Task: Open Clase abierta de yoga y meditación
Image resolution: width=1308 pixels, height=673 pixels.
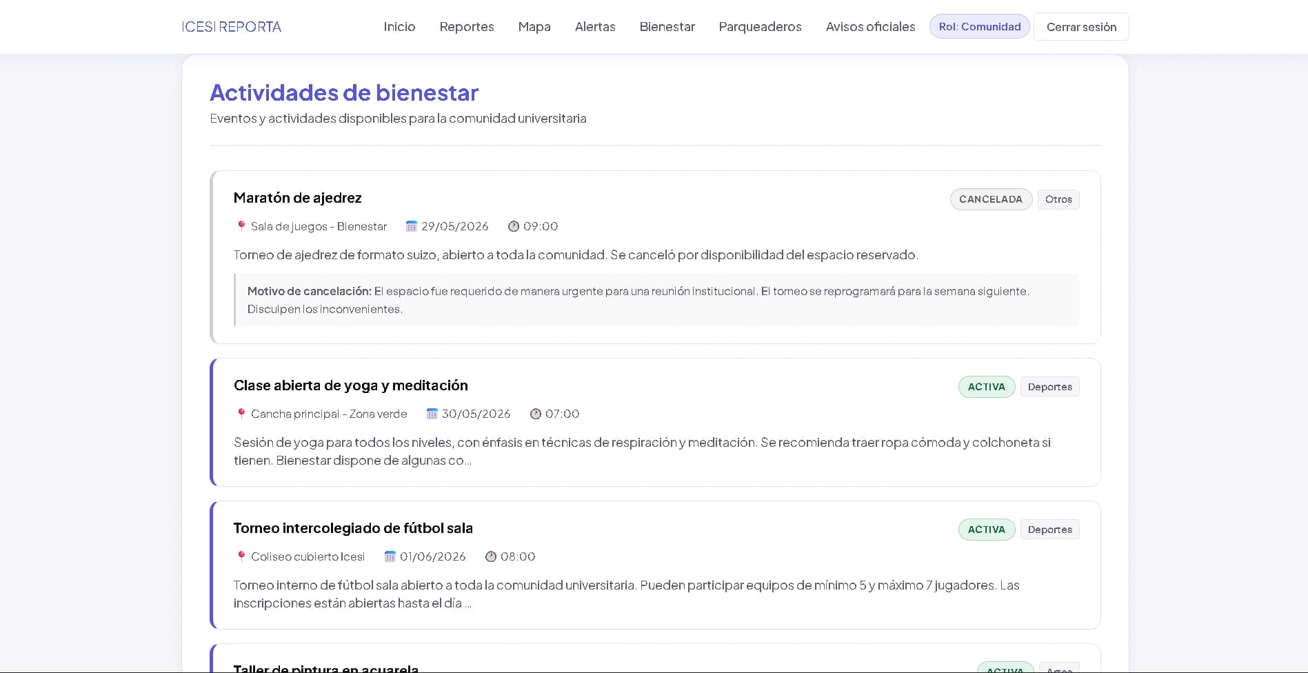Action: coord(351,385)
